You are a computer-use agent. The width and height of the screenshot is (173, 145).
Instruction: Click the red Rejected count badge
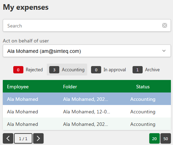(18, 70)
